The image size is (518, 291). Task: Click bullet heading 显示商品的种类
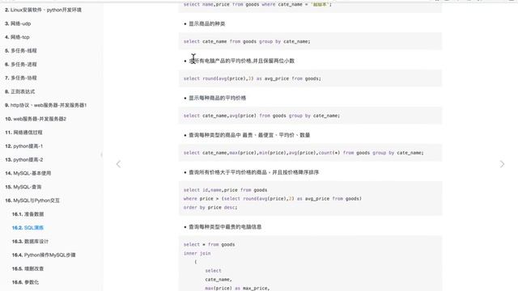[207, 23]
